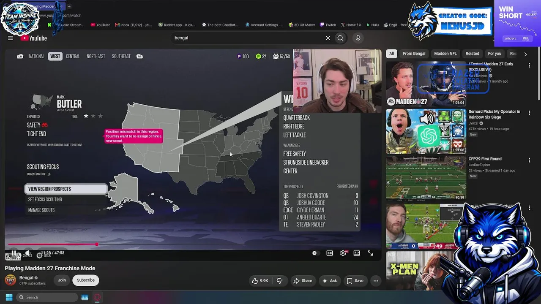
Task: Open more actions (three dots) under video
Action: [376, 281]
